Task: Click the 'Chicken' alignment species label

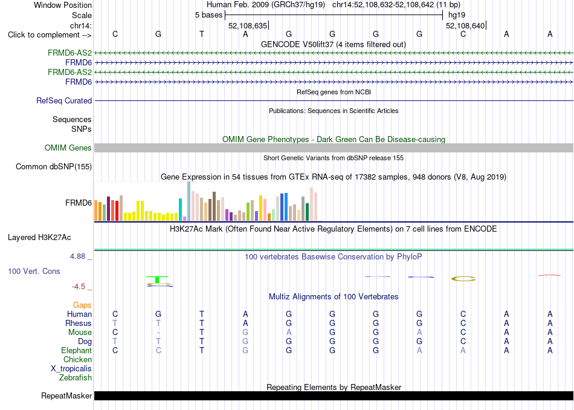Action: [77, 359]
